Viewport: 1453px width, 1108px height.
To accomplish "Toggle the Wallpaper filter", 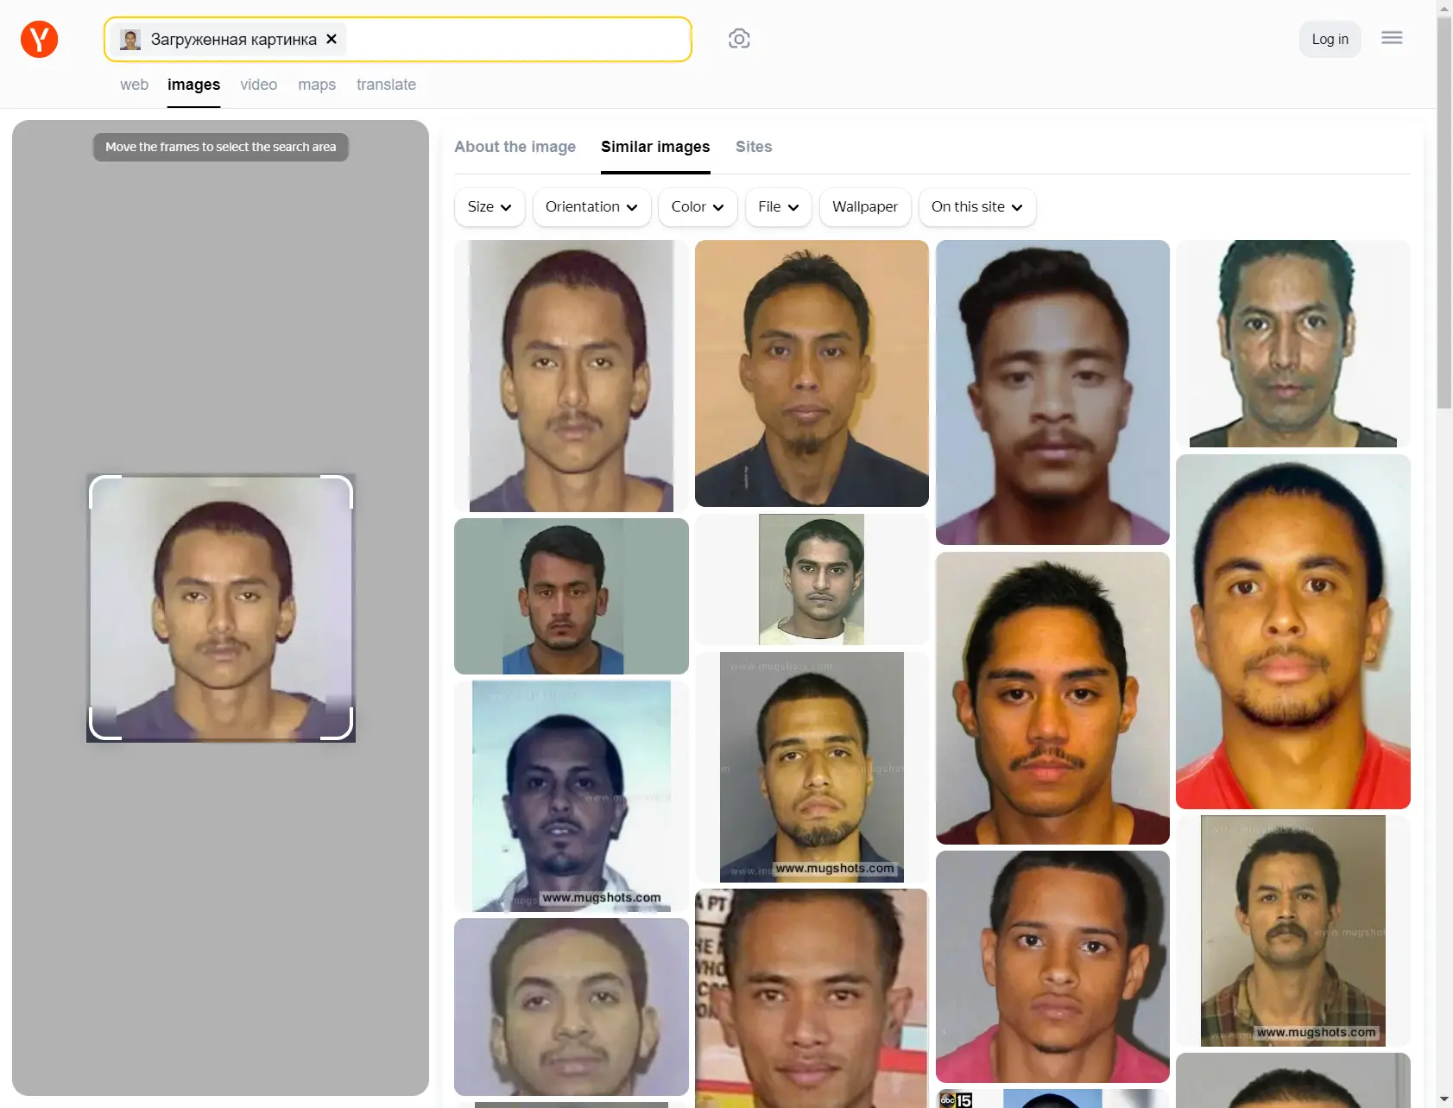I will coord(864,207).
